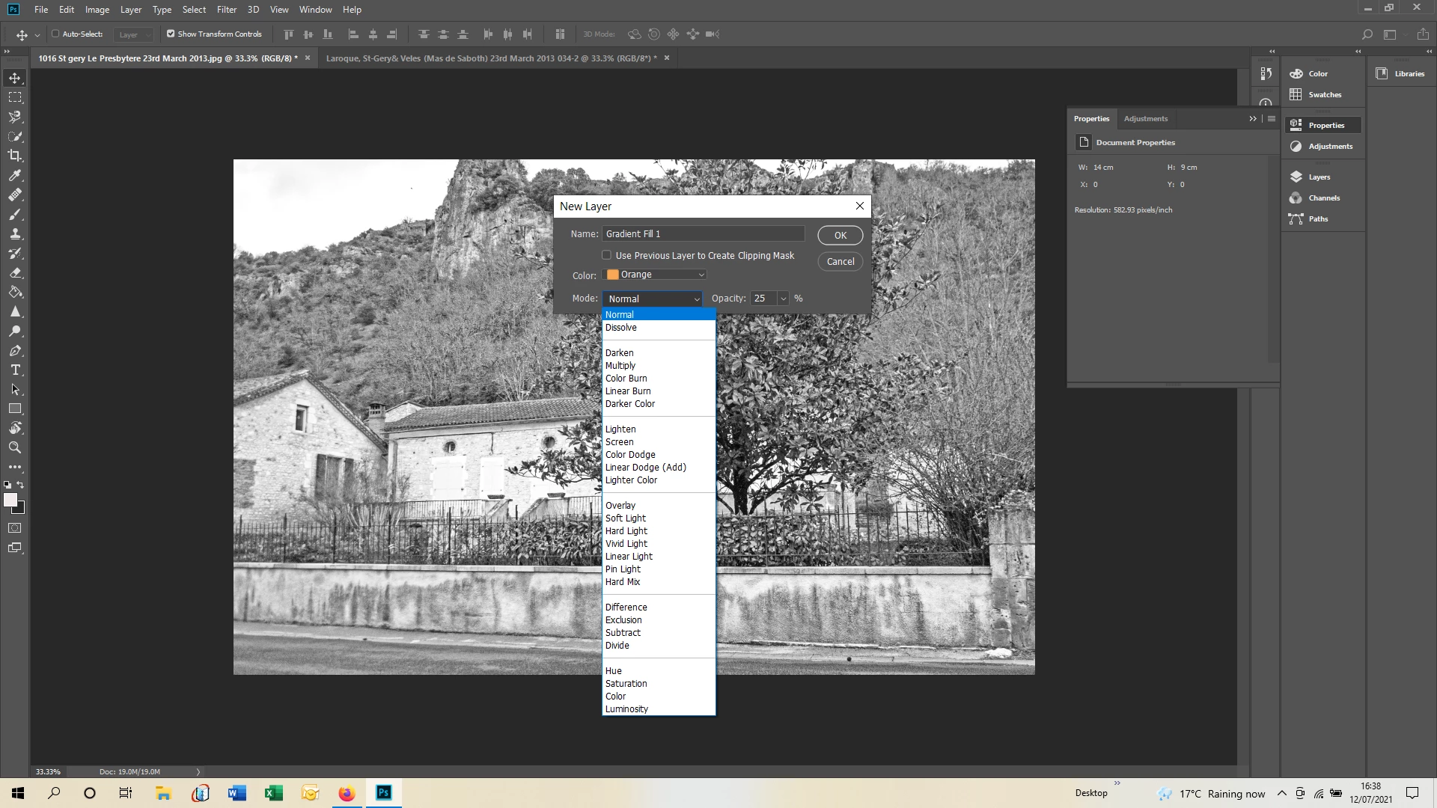Select the Horizontal Type tool
The image size is (1437, 808).
pos(15,370)
